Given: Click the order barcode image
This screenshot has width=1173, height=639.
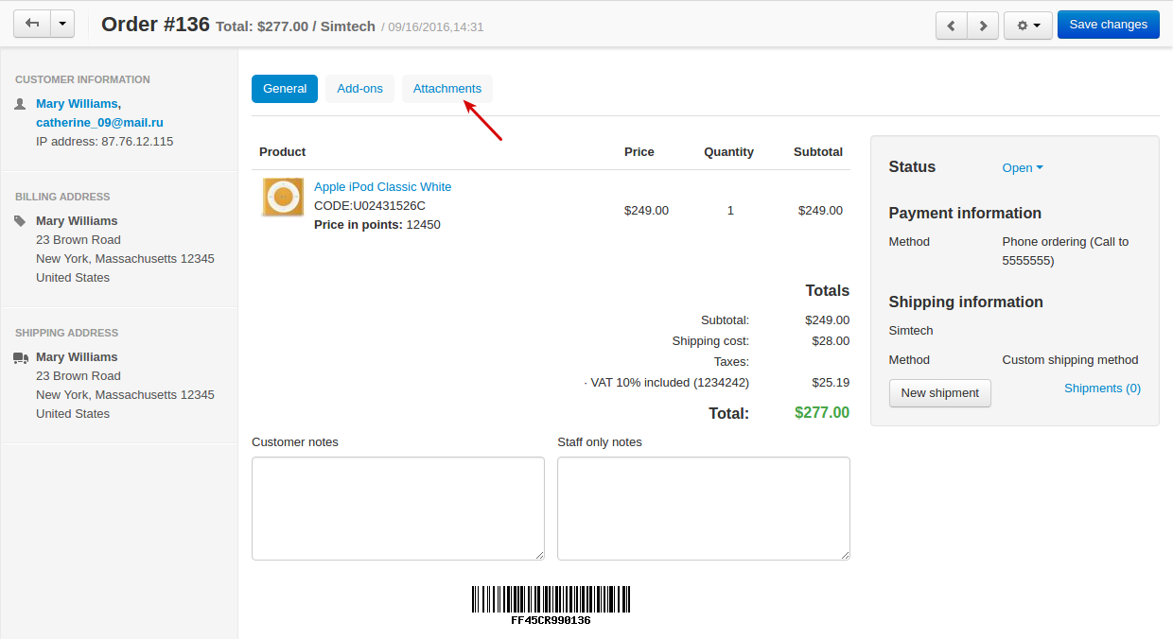Looking at the screenshot, I should 551,605.
